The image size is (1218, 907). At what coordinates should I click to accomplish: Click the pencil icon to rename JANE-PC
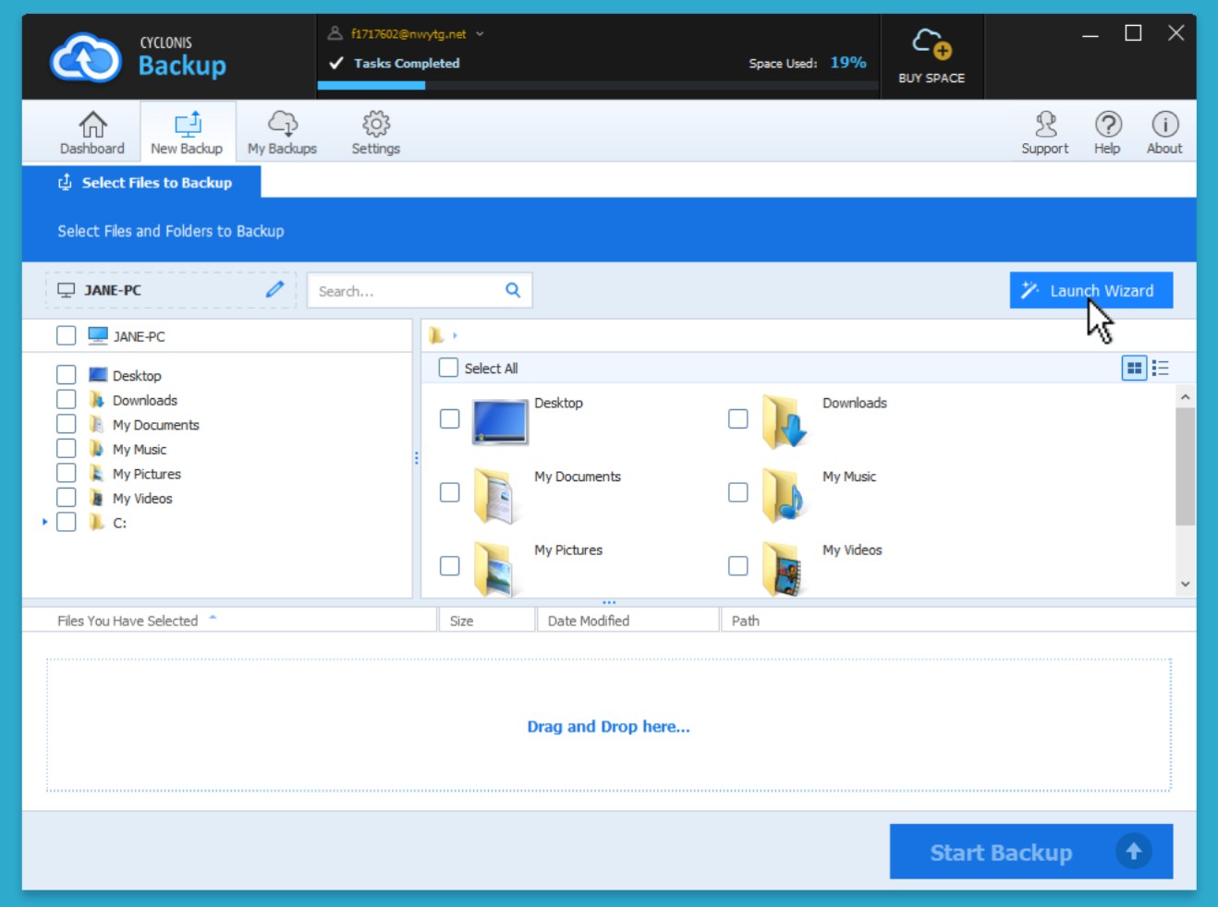[x=274, y=290]
